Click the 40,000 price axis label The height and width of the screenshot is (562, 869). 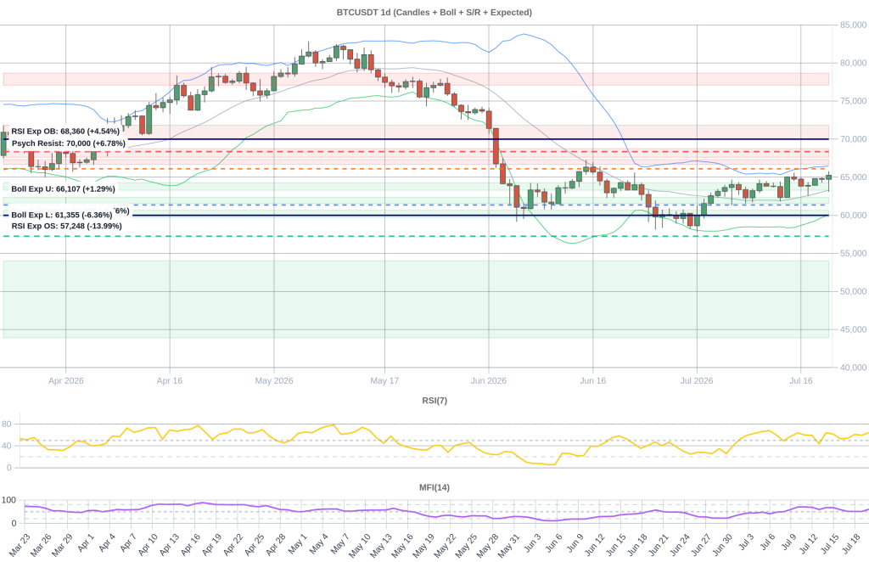[853, 368]
